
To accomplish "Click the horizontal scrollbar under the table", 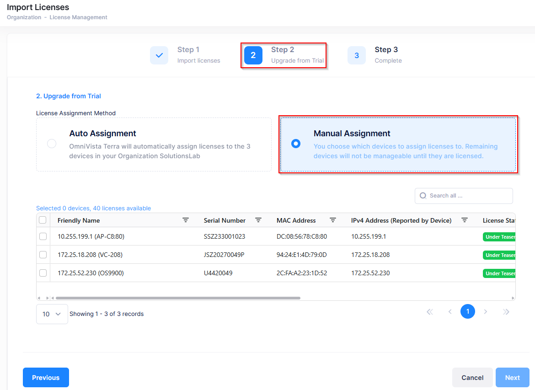I will point(178,298).
